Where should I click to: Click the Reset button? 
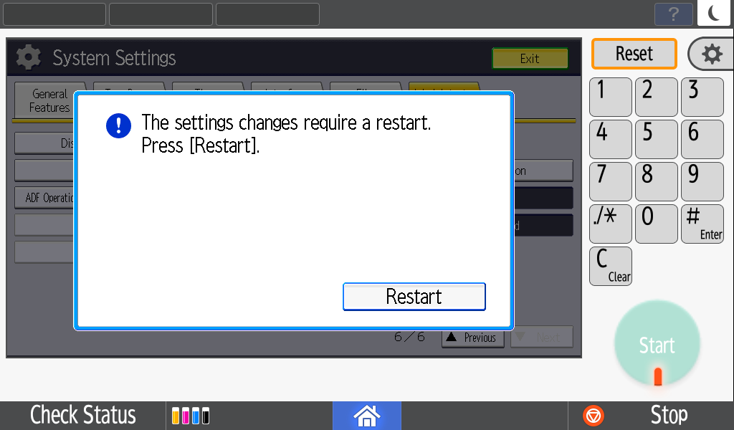coord(634,54)
